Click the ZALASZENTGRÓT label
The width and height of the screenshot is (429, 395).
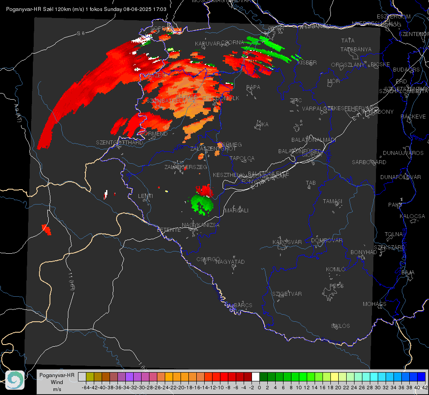[x=213, y=149]
